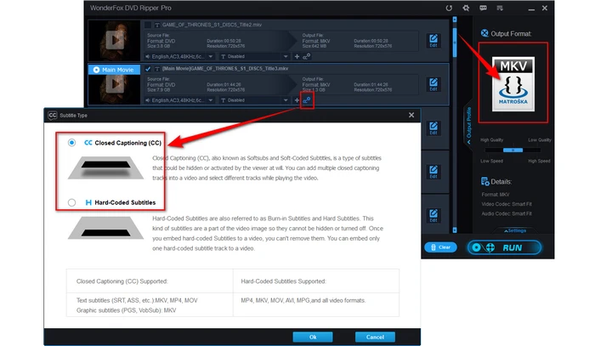
Task: Click Ok in the Subtitle Type dialog
Action: click(x=313, y=337)
